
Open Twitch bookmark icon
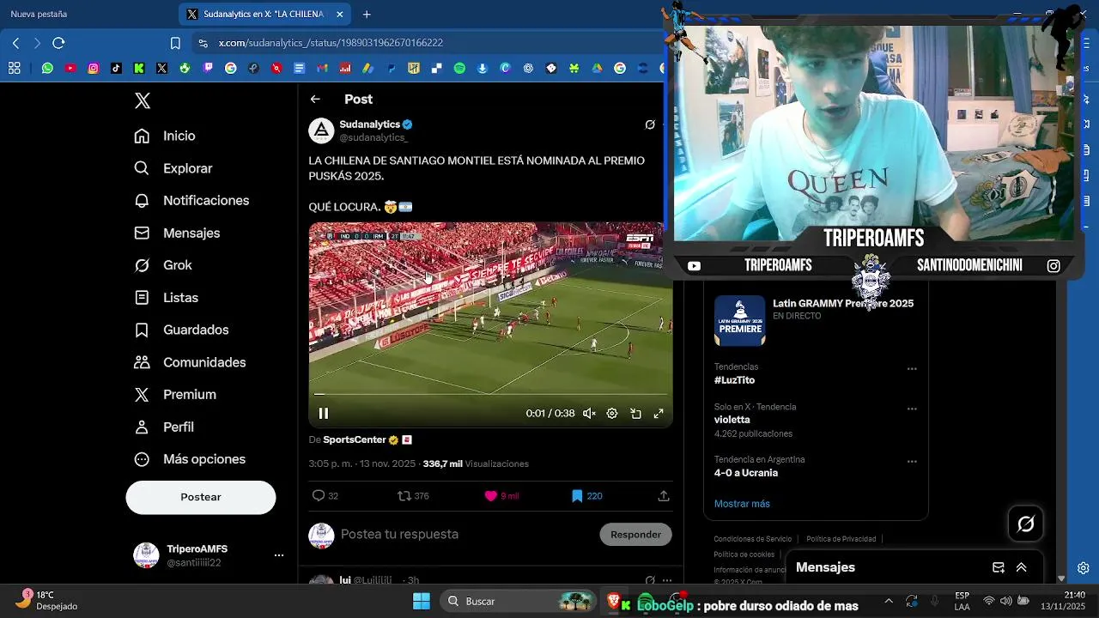pos(208,68)
